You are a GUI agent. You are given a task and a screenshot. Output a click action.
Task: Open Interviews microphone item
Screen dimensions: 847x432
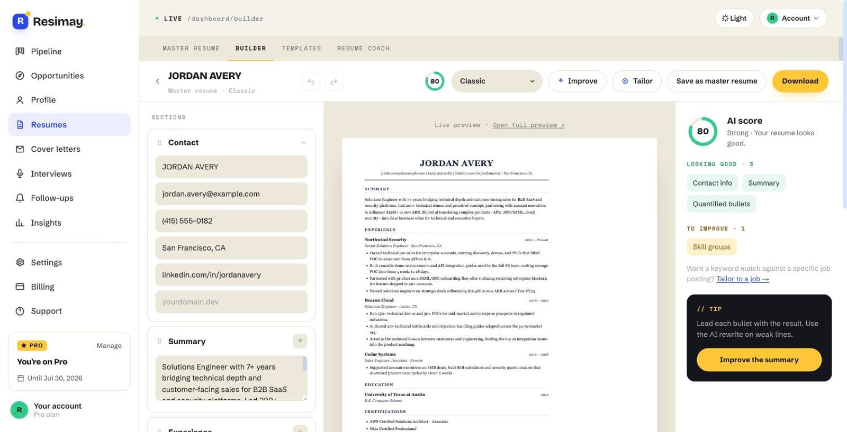click(69, 173)
